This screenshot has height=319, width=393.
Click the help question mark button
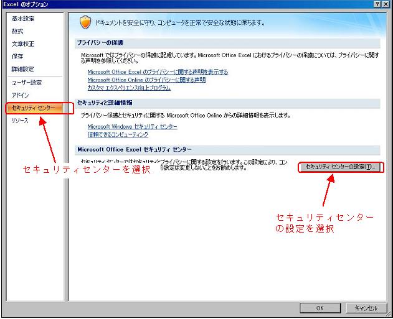point(377,4)
